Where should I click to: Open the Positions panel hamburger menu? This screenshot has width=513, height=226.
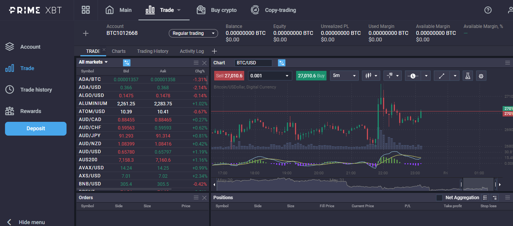[508, 198]
